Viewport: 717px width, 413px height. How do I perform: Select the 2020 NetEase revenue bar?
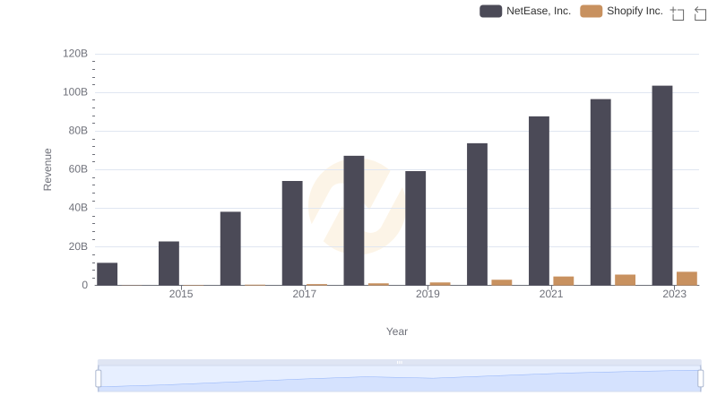[x=478, y=214]
